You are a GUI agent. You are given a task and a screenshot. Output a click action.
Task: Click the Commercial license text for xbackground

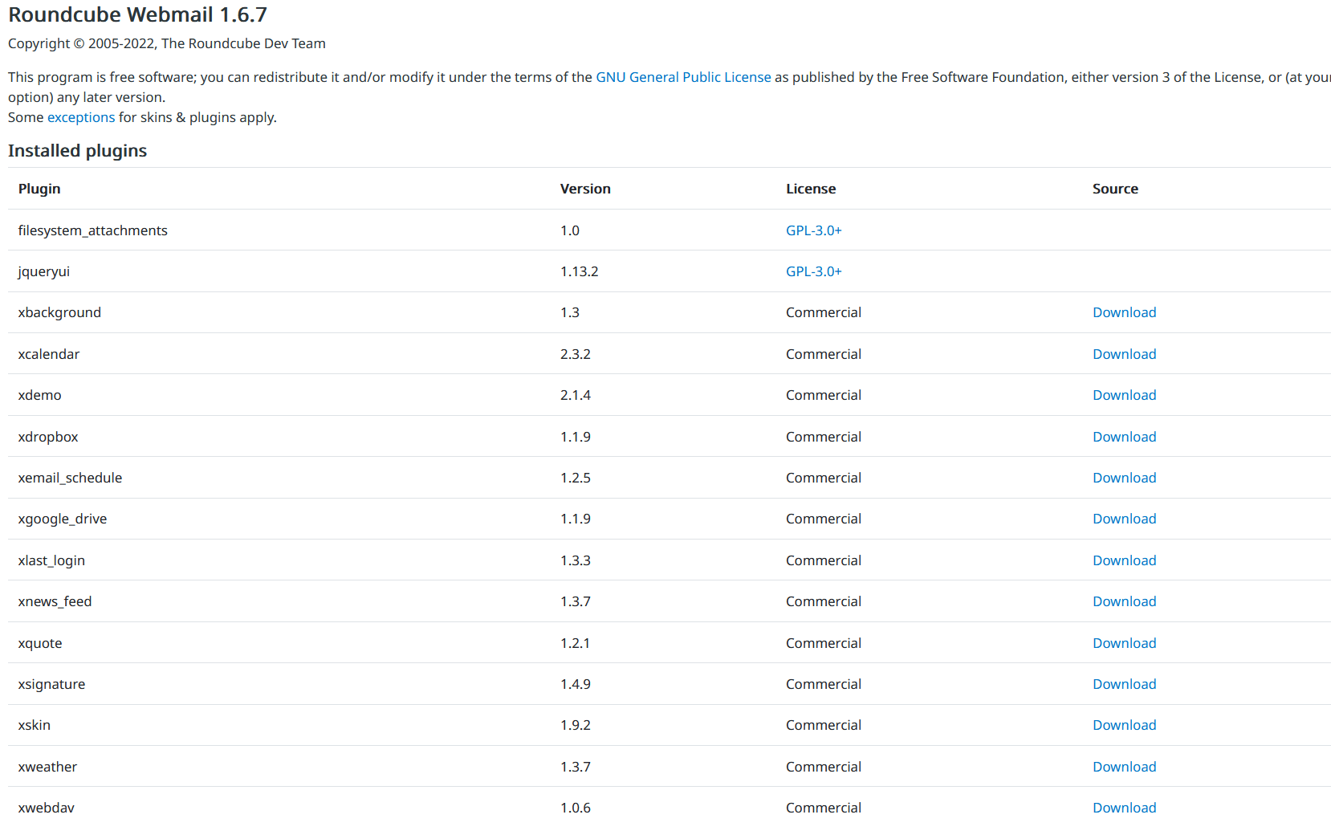[824, 312]
